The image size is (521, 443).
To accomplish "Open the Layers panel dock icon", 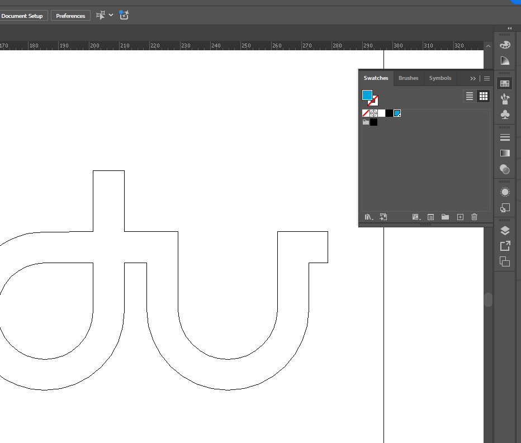I will click(505, 231).
